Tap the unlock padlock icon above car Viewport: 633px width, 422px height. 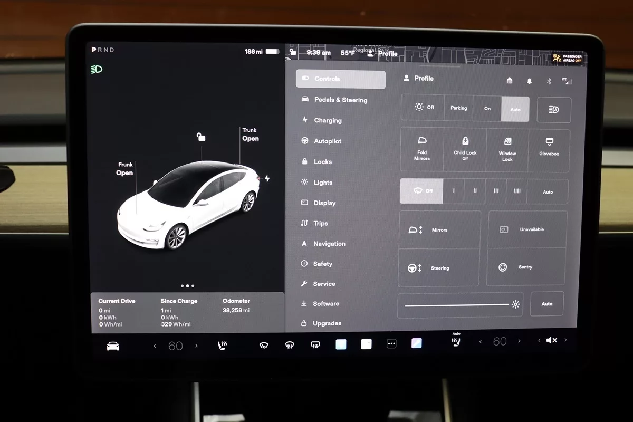(201, 137)
